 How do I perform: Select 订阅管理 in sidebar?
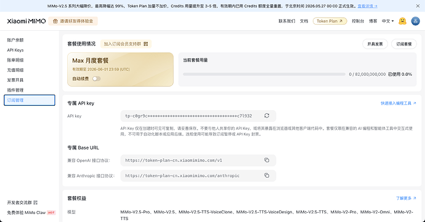(x=30, y=100)
